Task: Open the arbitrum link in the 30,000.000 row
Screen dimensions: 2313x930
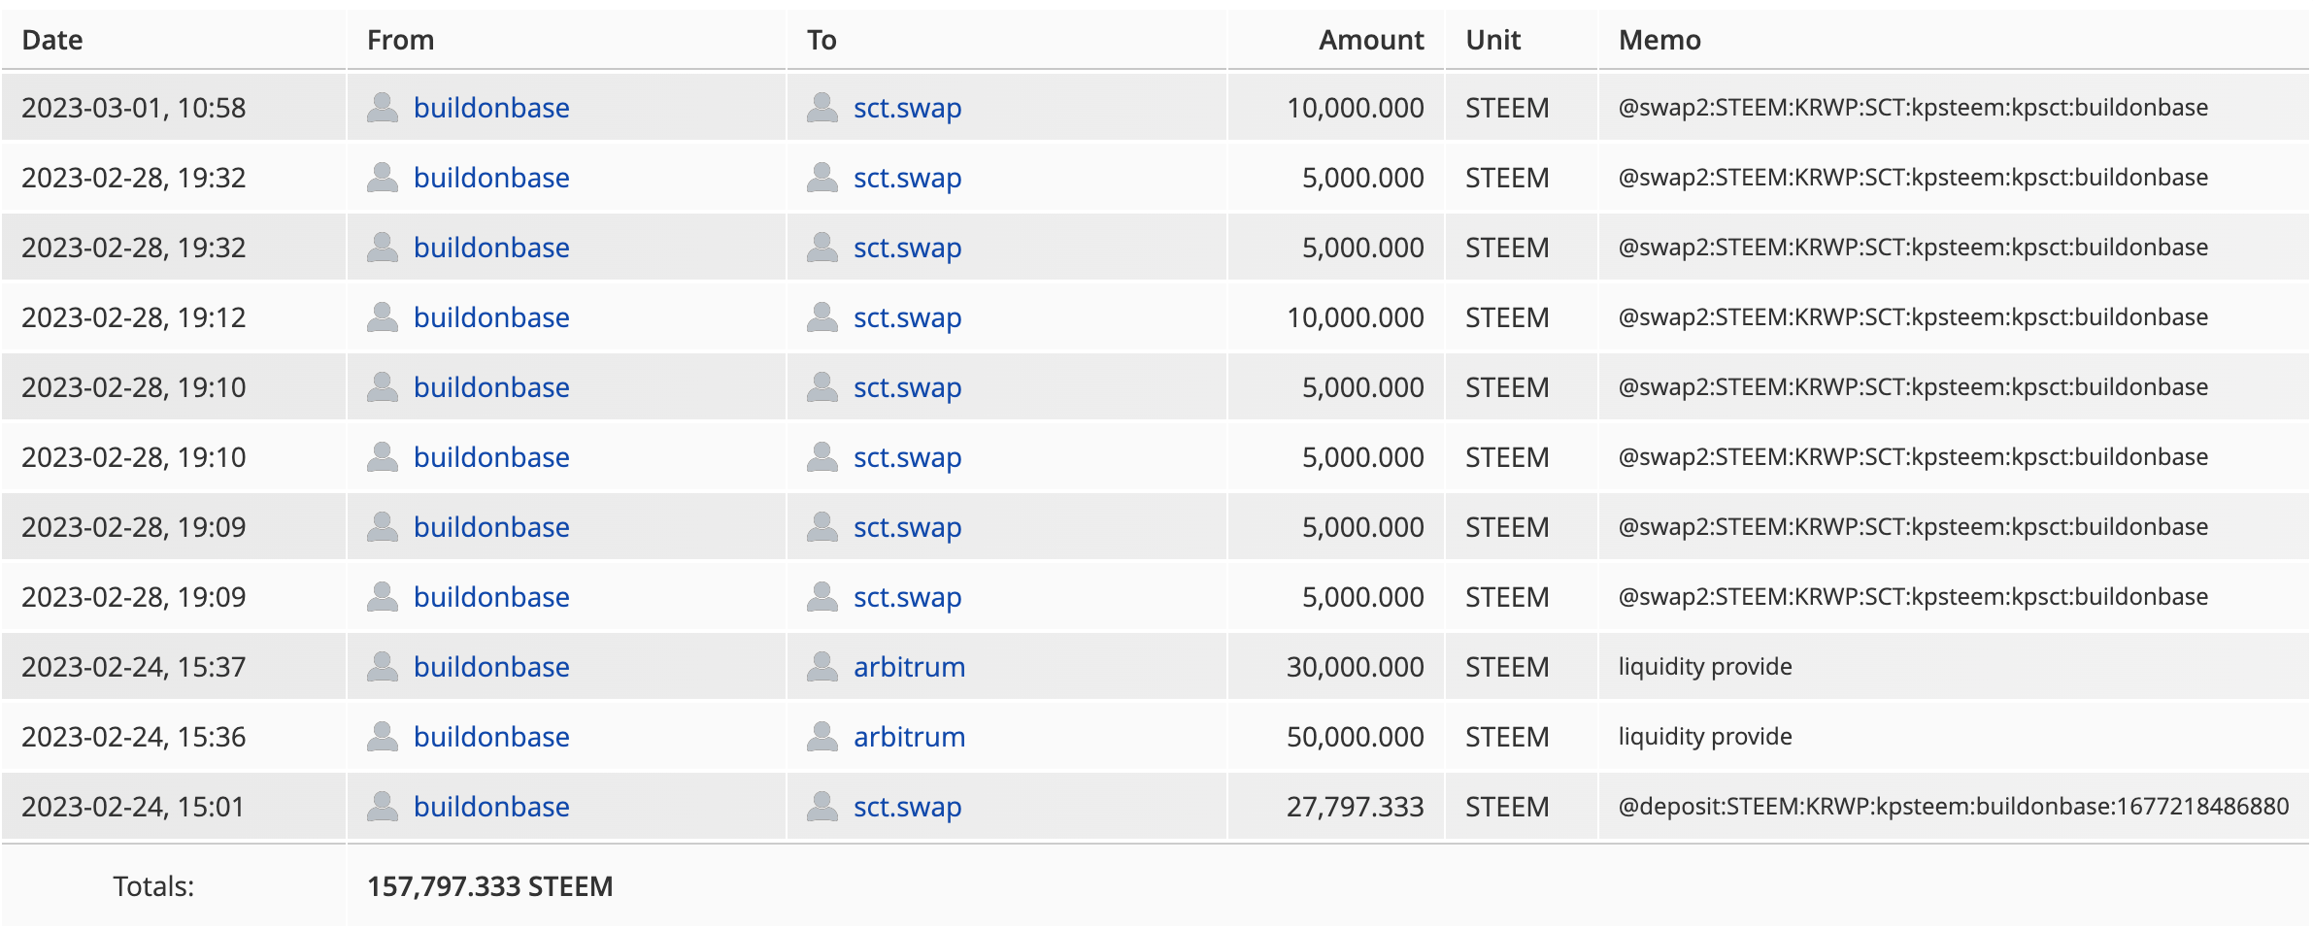Action: click(909, 667)
